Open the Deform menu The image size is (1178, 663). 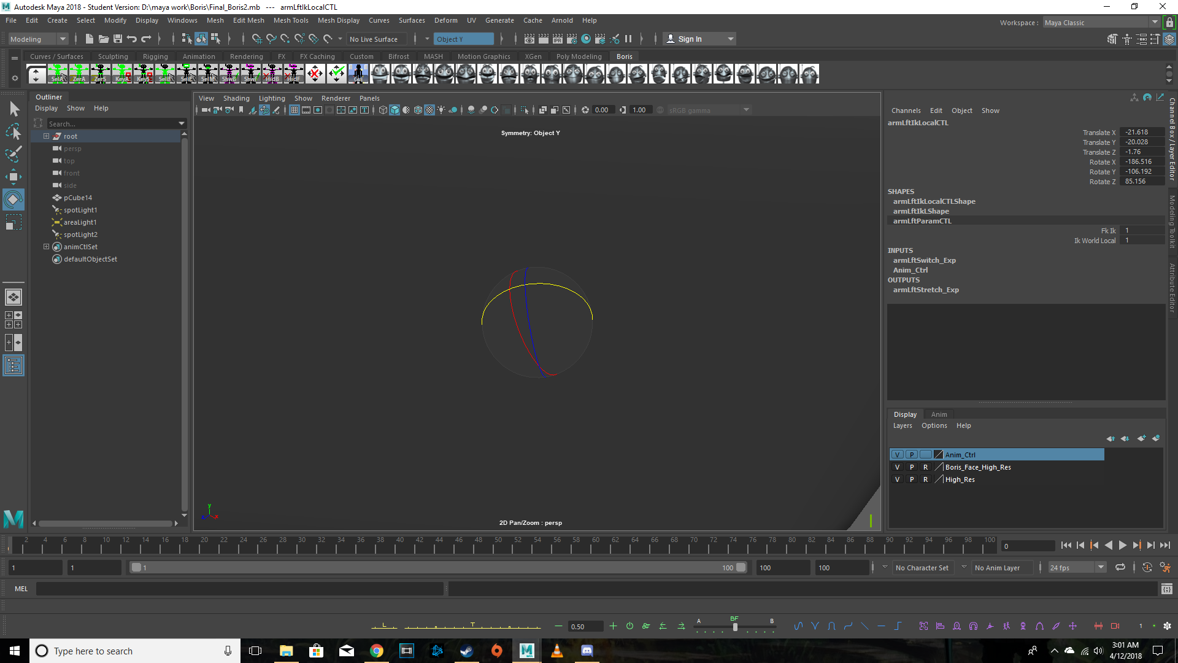coord(446,20)
